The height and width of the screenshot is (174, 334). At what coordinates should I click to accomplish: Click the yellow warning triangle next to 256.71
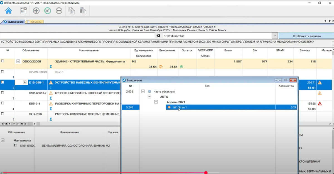click(320, 83)
